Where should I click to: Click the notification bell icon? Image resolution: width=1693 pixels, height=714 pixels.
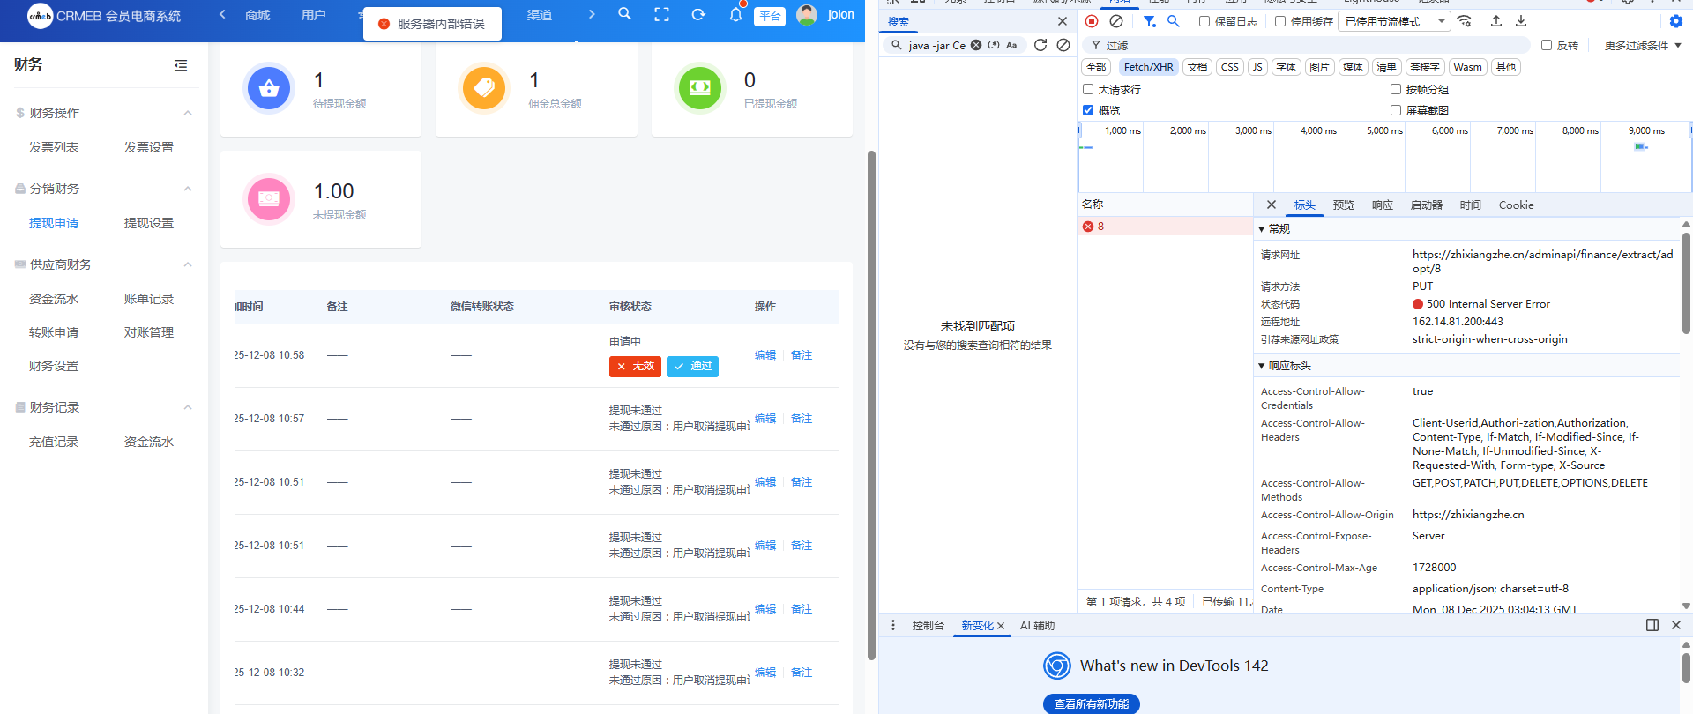[735, 15]
